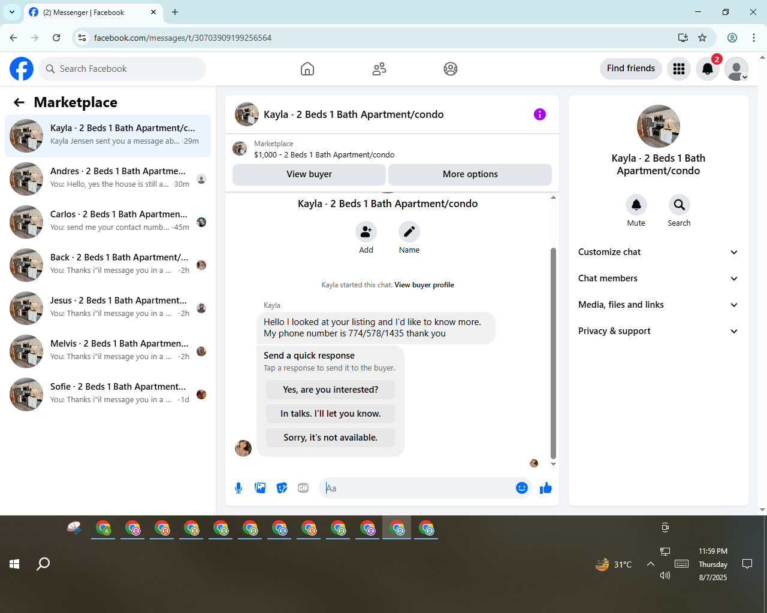Open the Facebook menu grid icon
This screenshot has width=767, height=613.
click(679, 69)
